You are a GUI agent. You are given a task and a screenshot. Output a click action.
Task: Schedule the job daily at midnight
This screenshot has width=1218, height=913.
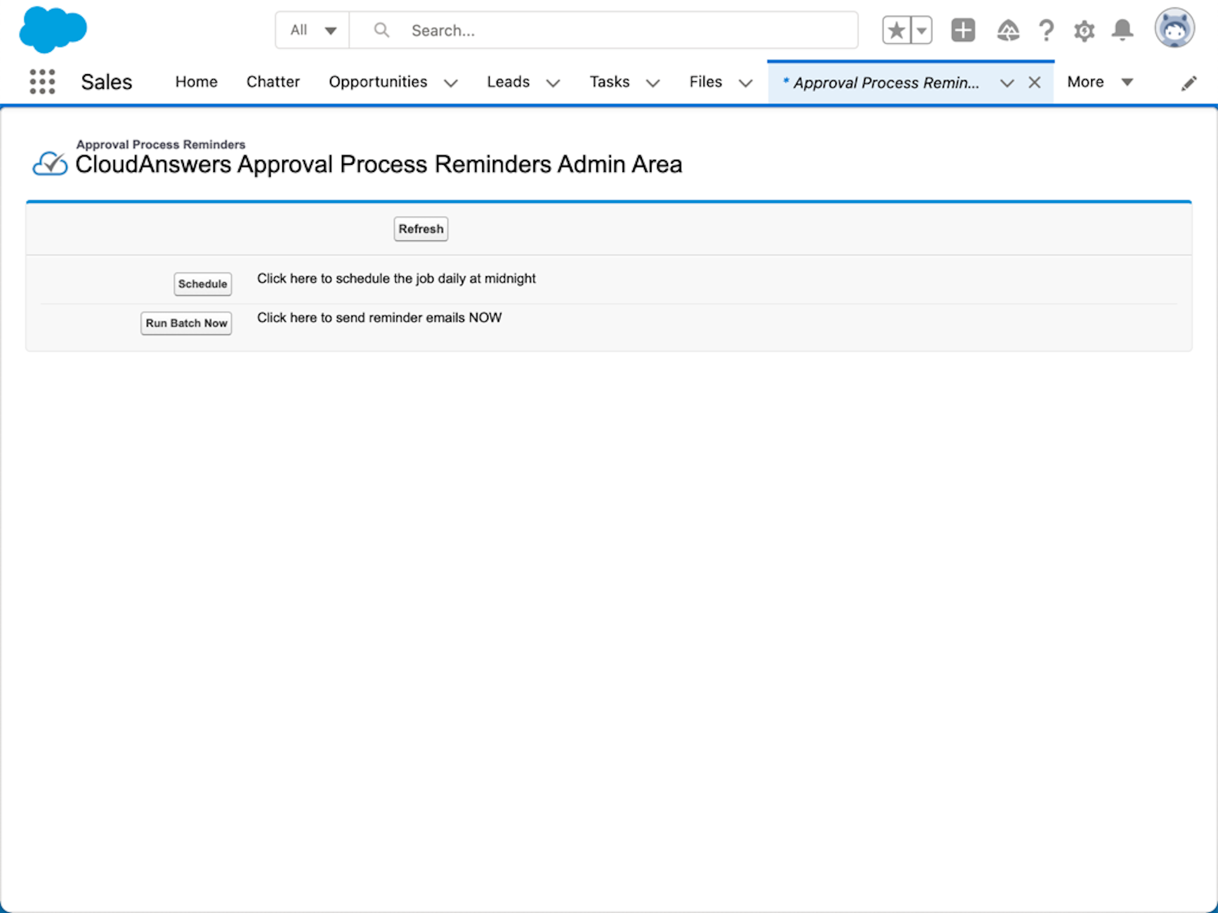click(202, 284)
